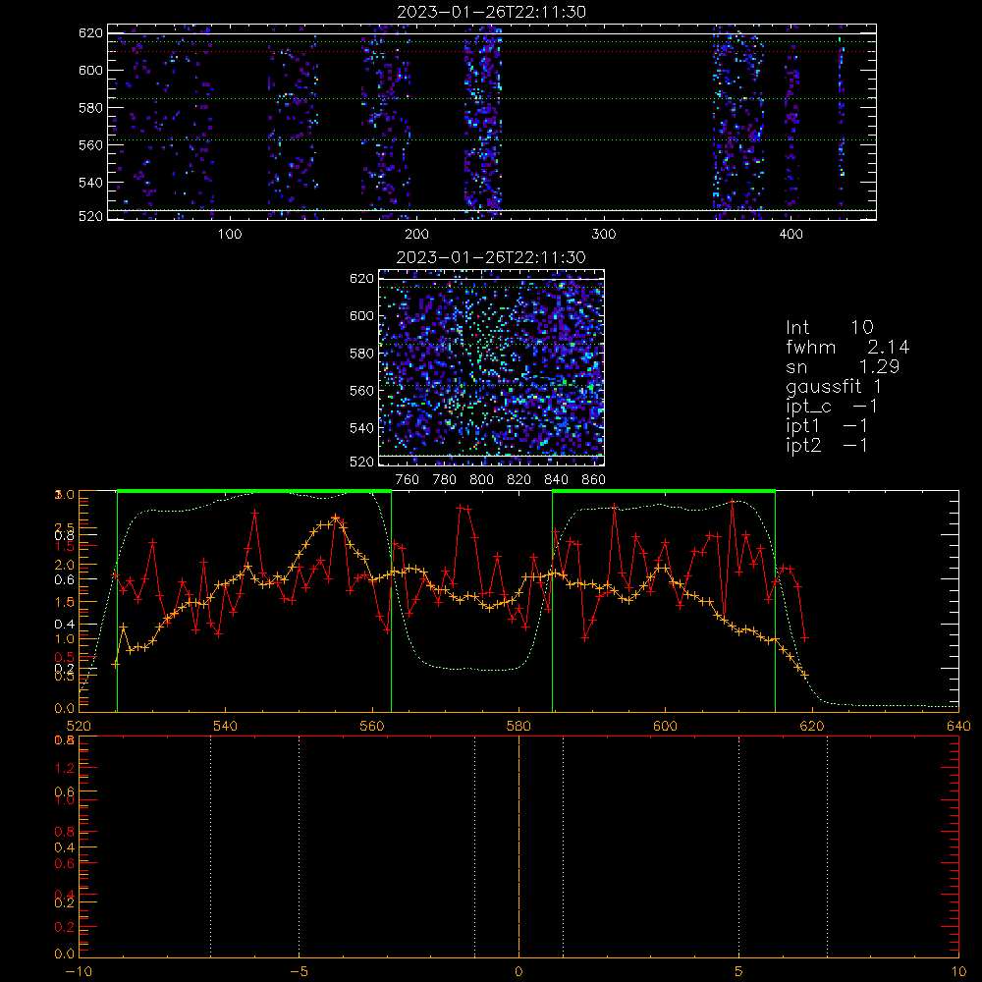Click the 840 x-axis label under the square image
982x982 pixels.
pos(556,480)
